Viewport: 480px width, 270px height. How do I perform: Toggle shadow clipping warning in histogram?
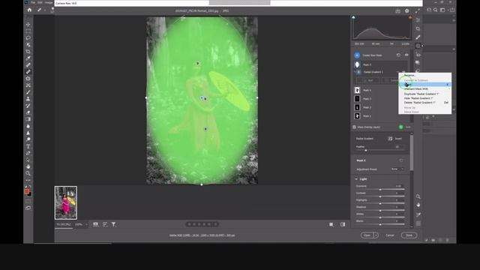click(x=353, y=17)
